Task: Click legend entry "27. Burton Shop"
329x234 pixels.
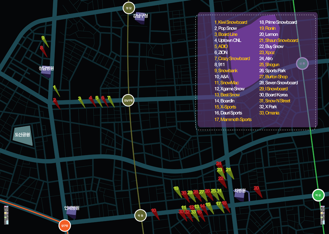Action: [273, 77]
